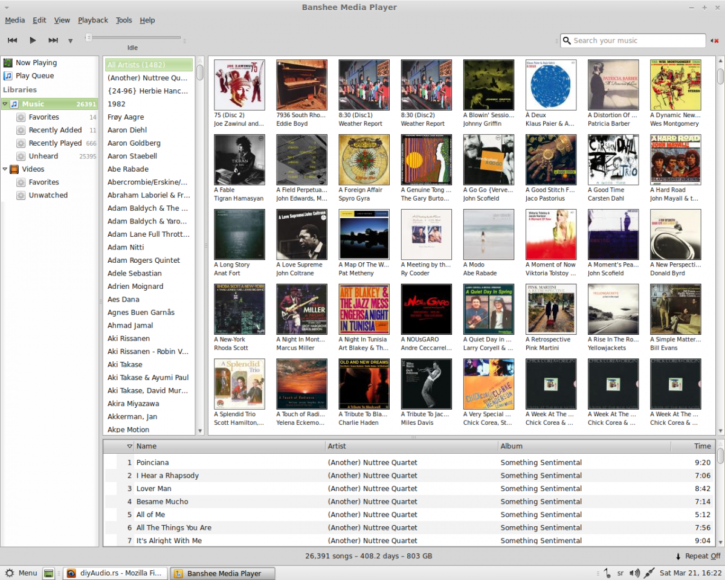Click the album grid scrollbar up arrow
This screenshot has height=580, width=725.
point(720,61)
